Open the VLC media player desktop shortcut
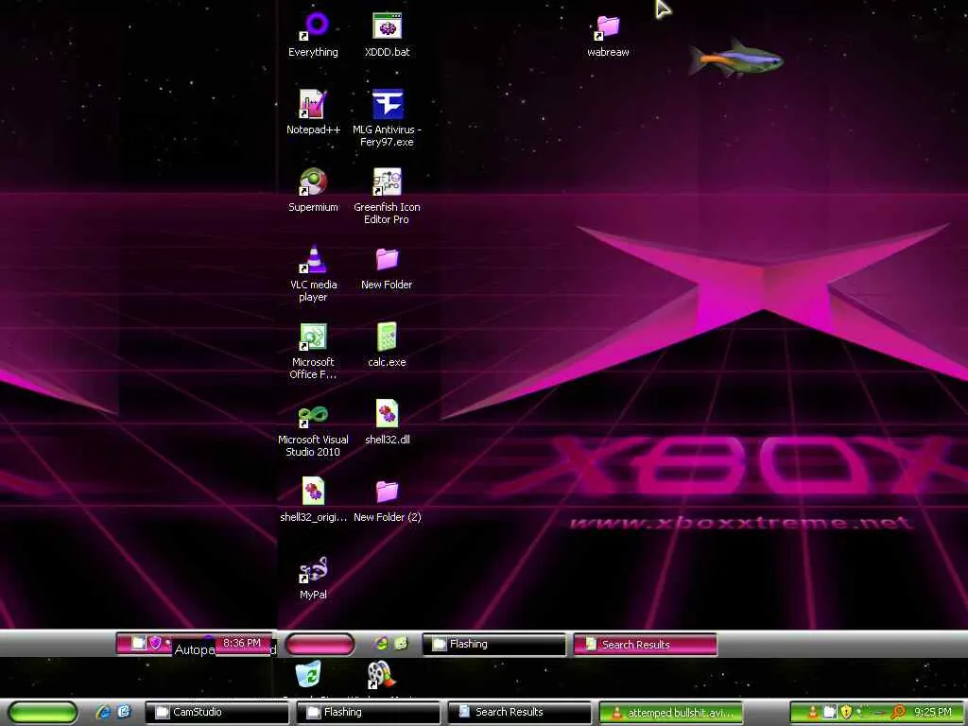Screen dimensions: 968x726 click(314, 273)
